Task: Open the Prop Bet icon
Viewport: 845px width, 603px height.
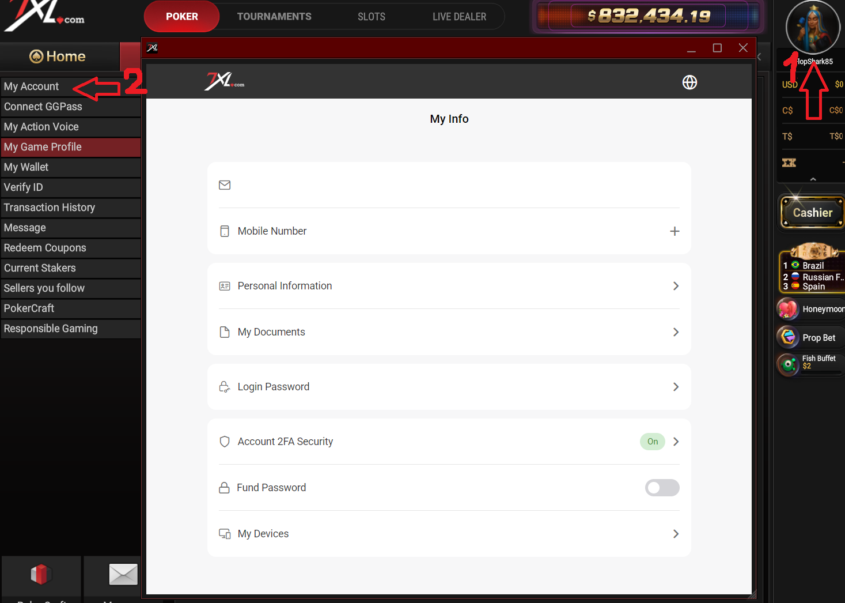Action: pos(788,337)
